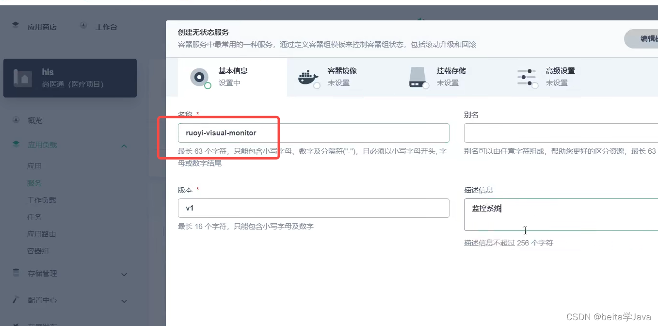Screen dimensions: 658x326
Task: Focus the 描述信息 textarea with 监控系统
Action: (561, 214)
